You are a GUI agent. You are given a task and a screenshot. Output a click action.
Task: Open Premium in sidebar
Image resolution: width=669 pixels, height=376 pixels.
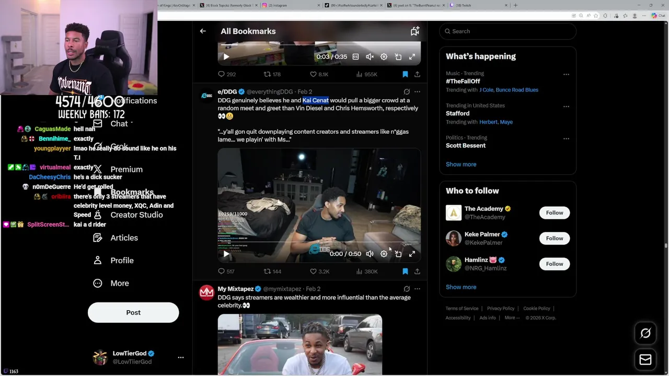118,169
